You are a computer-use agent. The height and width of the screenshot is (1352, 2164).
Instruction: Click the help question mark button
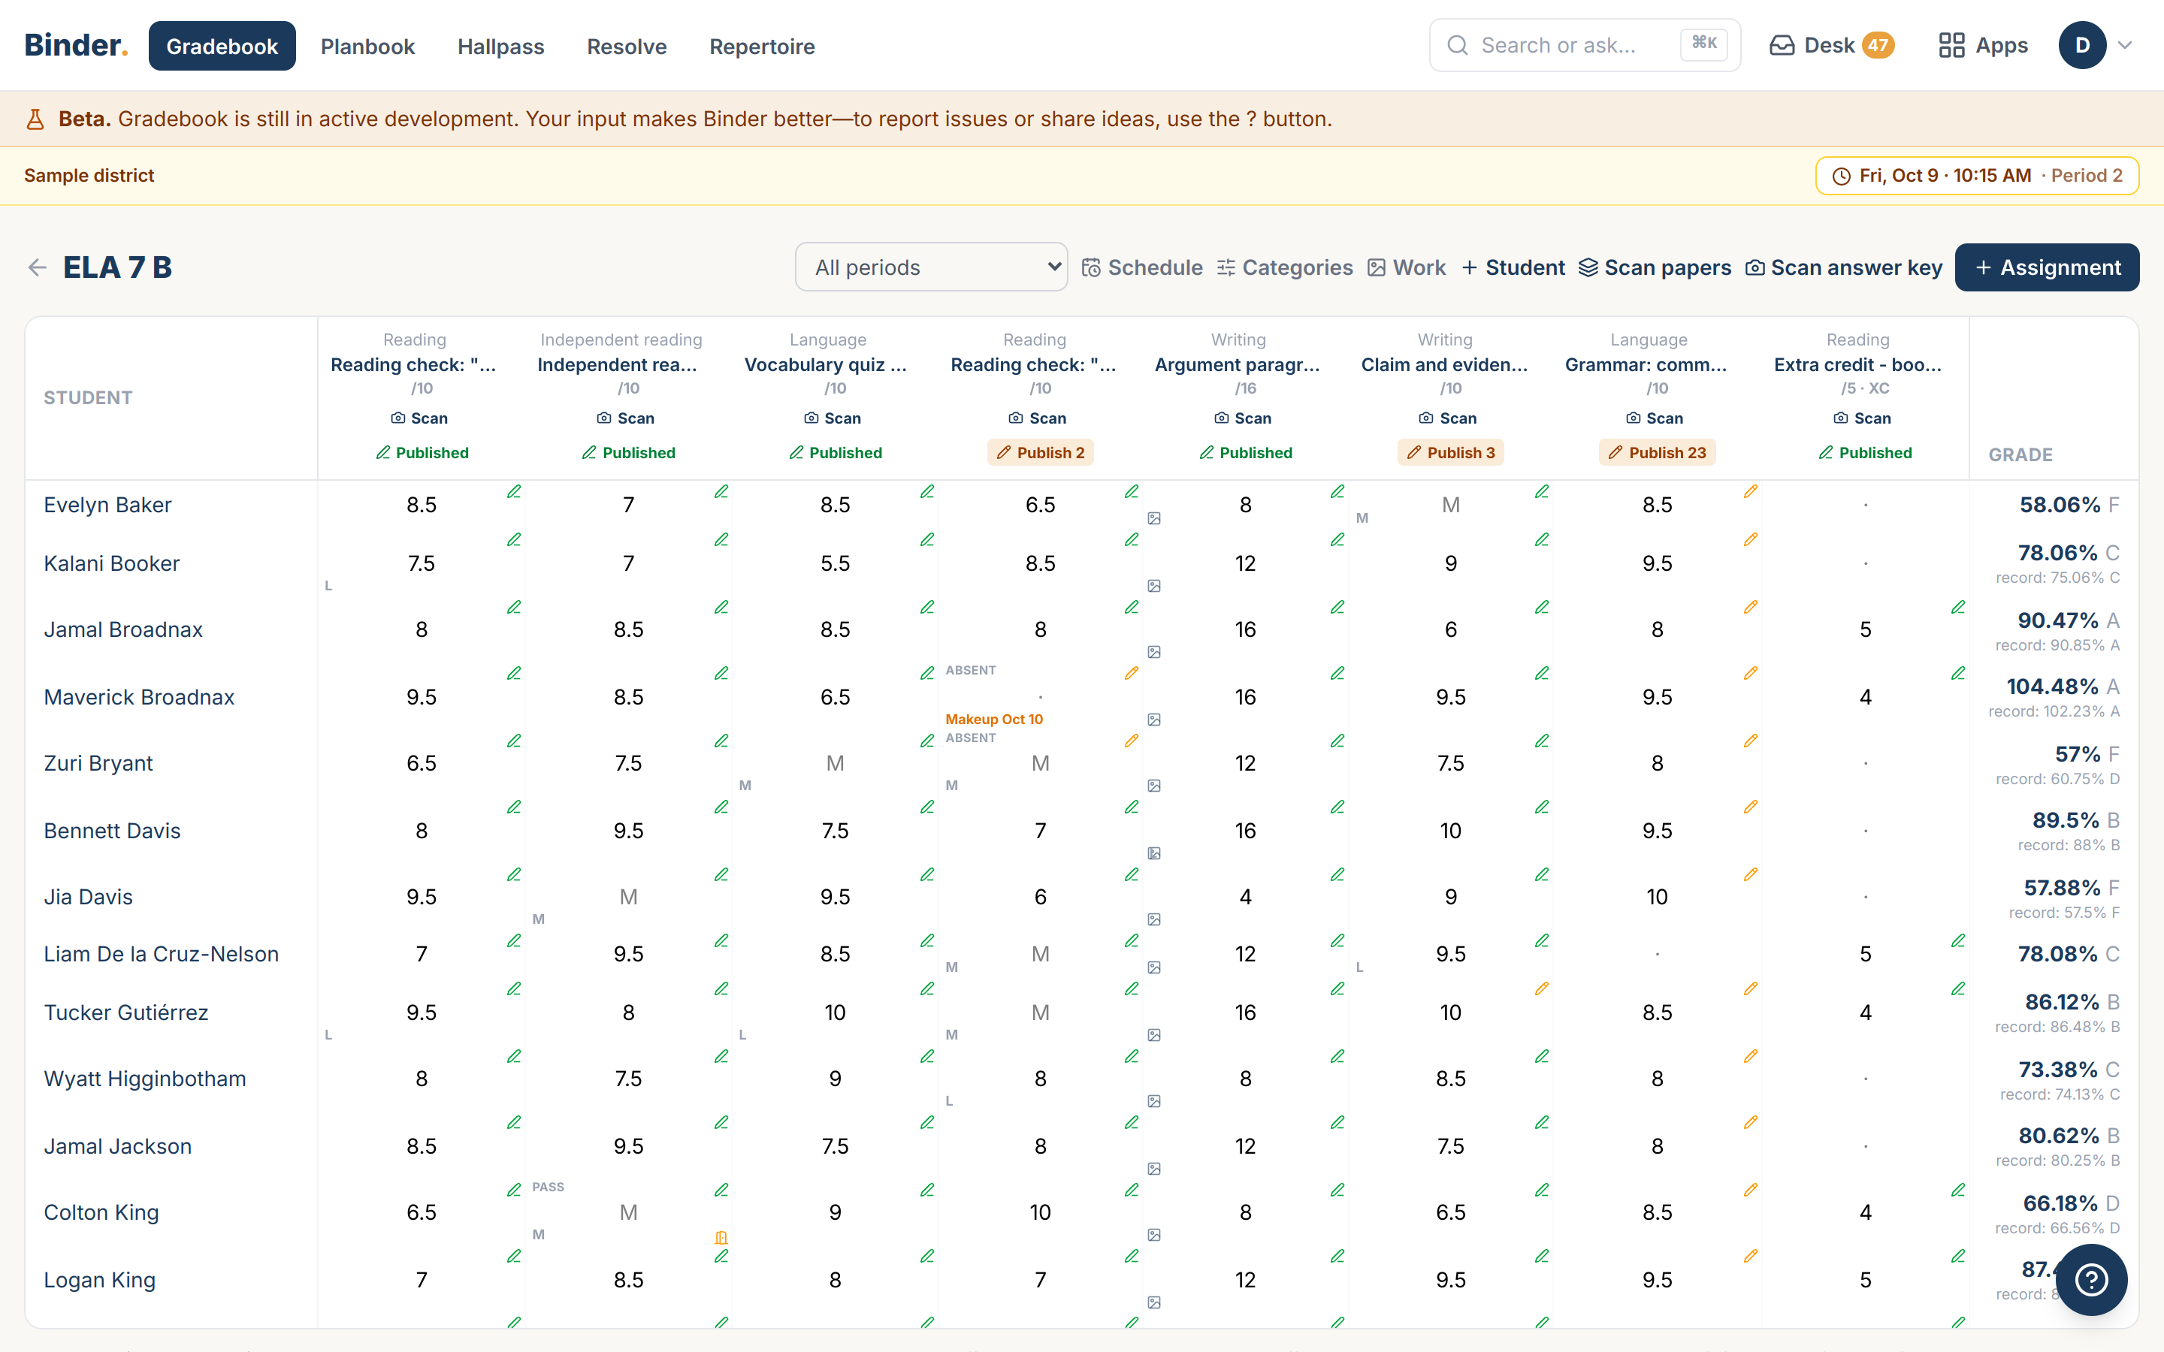click(x=2090, y=1280)
